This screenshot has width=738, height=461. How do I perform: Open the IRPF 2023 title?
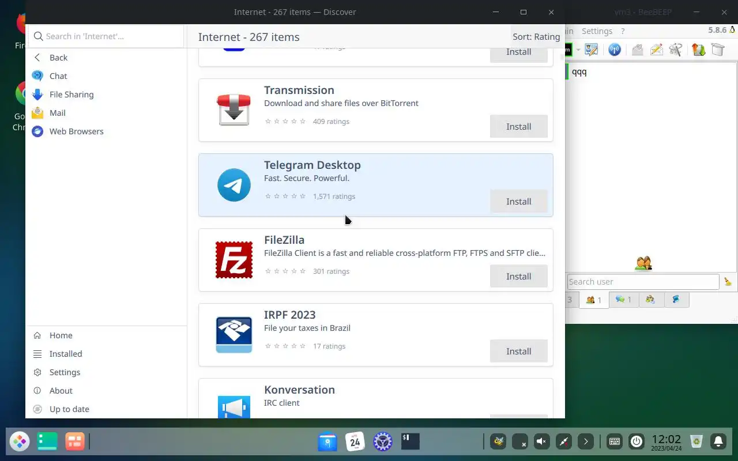click(290, 315)
